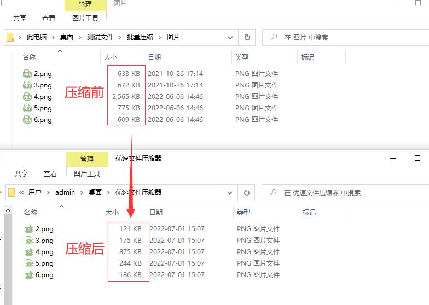Go to admin in the 优速文件压缩器 address bar
This screenshot has width=429, height=305.
65,192
